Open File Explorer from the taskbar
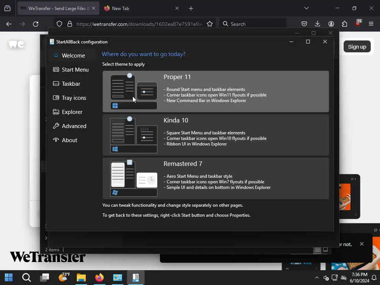The image size is (380, 285). [x=81, y=278]
